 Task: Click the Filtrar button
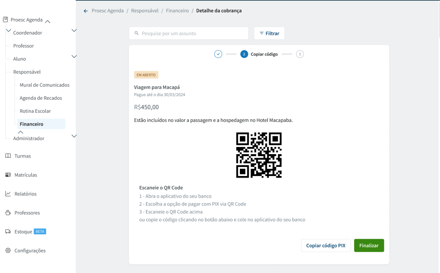tap(269, 33)
